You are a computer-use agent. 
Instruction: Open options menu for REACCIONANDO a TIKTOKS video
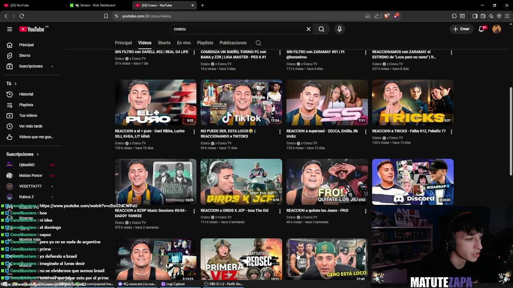[x=280, y=132]
